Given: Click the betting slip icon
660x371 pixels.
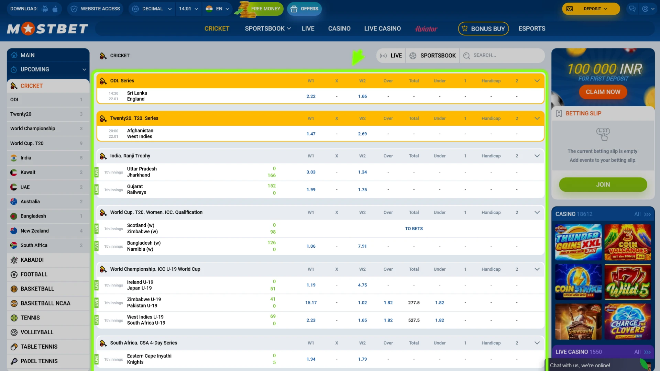Looking at the screenshot, I should [559, 113].
